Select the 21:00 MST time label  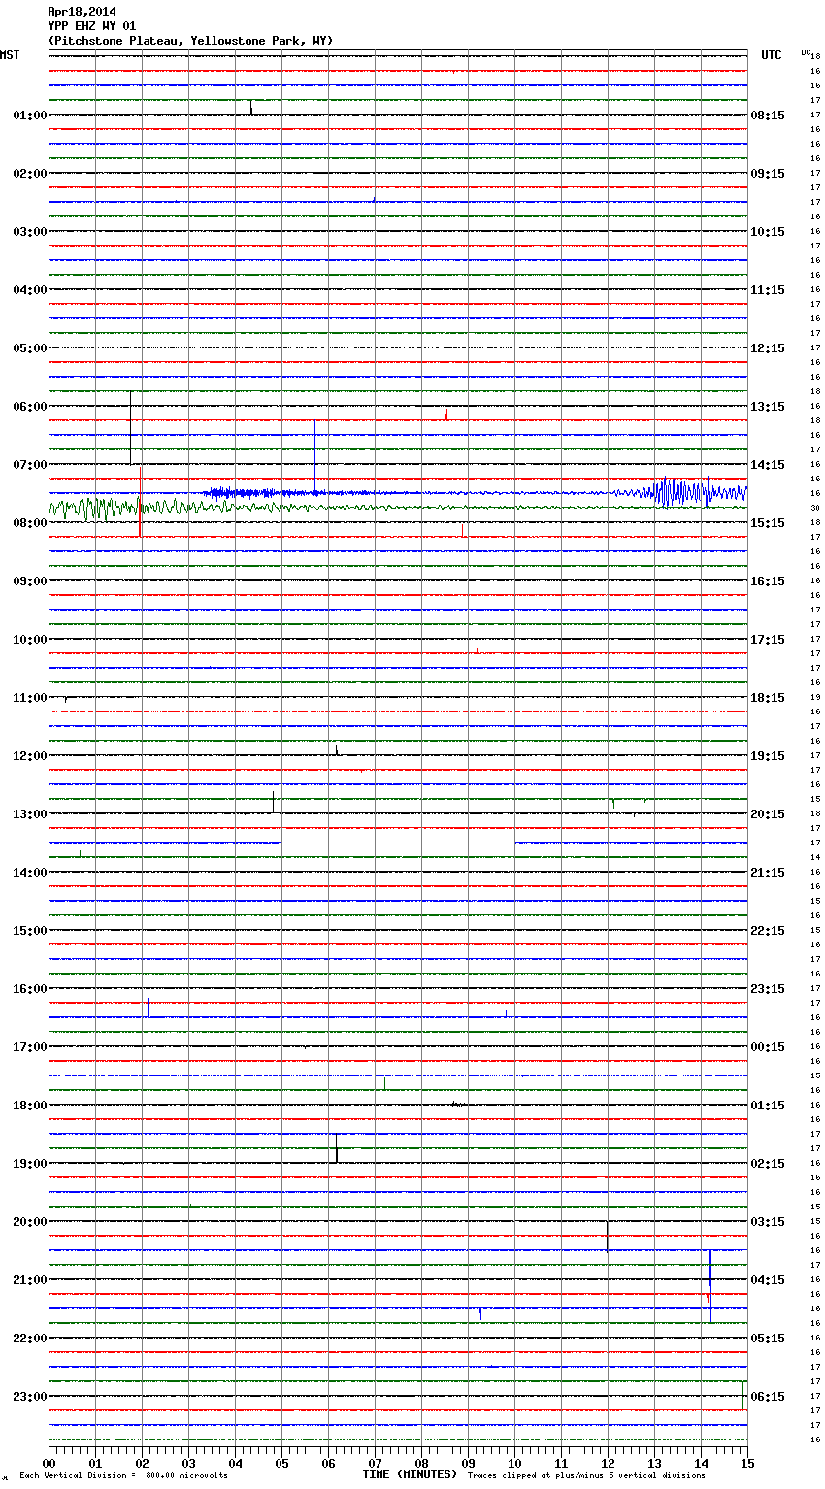[x=29, y=1280]
